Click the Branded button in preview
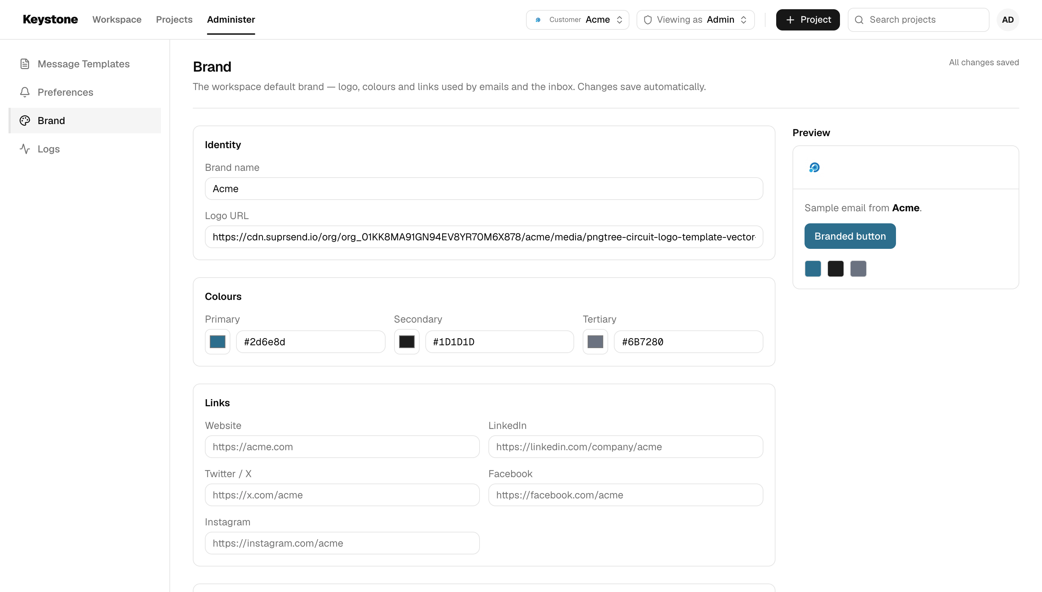Viewport: 1042px width, 592px height. [x=850, y=236]
